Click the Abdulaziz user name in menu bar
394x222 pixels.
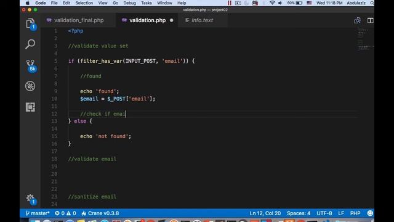point(356,3)
